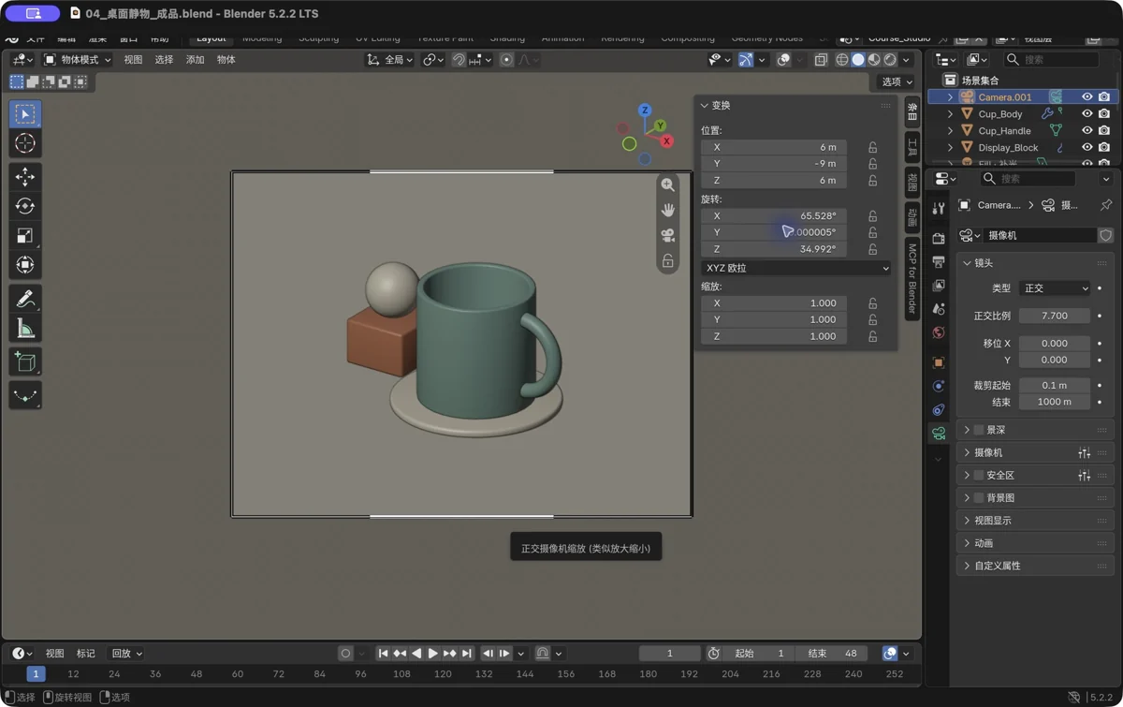
Task: Activate the 3D cursor tool
Action: pos(25,143)
